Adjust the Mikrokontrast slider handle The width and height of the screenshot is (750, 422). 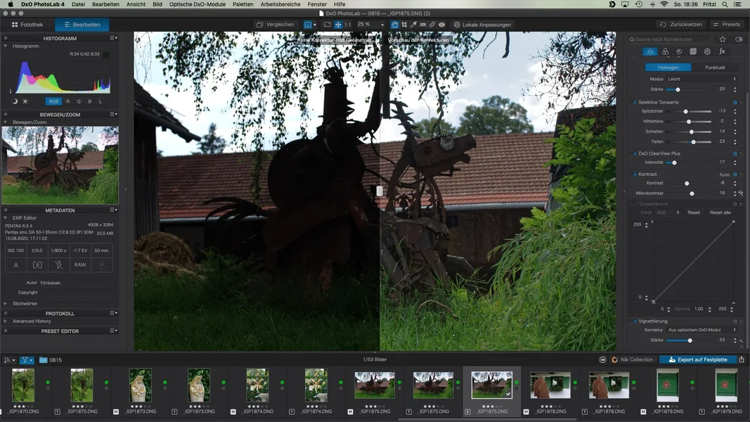[692, 194]
